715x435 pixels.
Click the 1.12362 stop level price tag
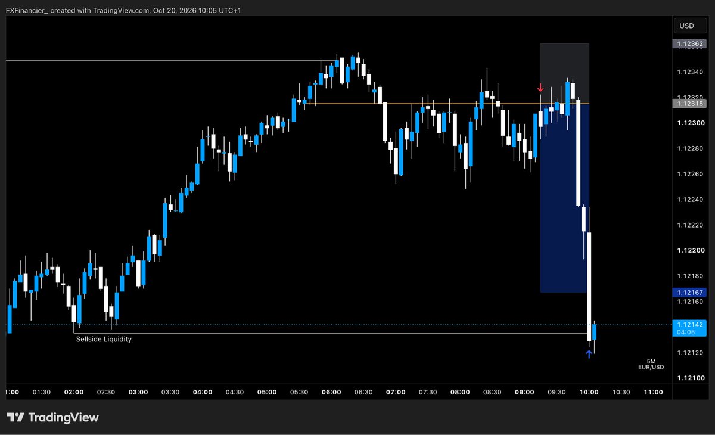point(689,44)
